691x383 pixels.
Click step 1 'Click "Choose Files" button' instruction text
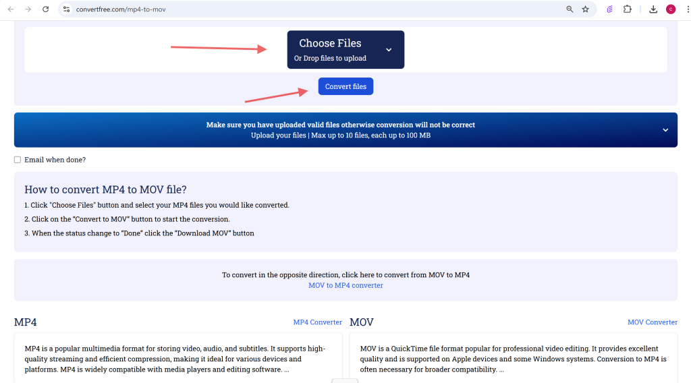coord(157,205)
